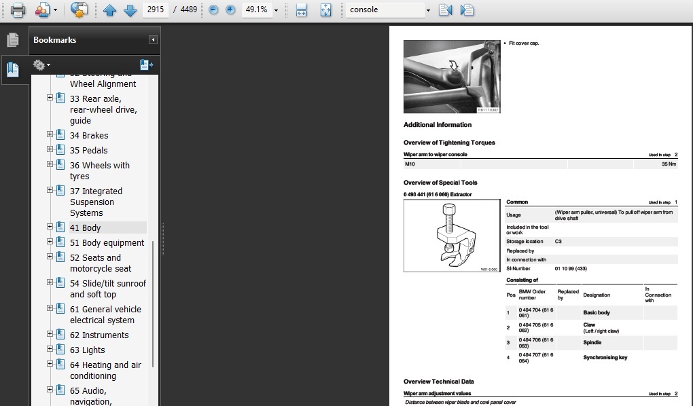Open the zoom level dropdown arrow
Viewport: 693px width, 406px height.
277,10
